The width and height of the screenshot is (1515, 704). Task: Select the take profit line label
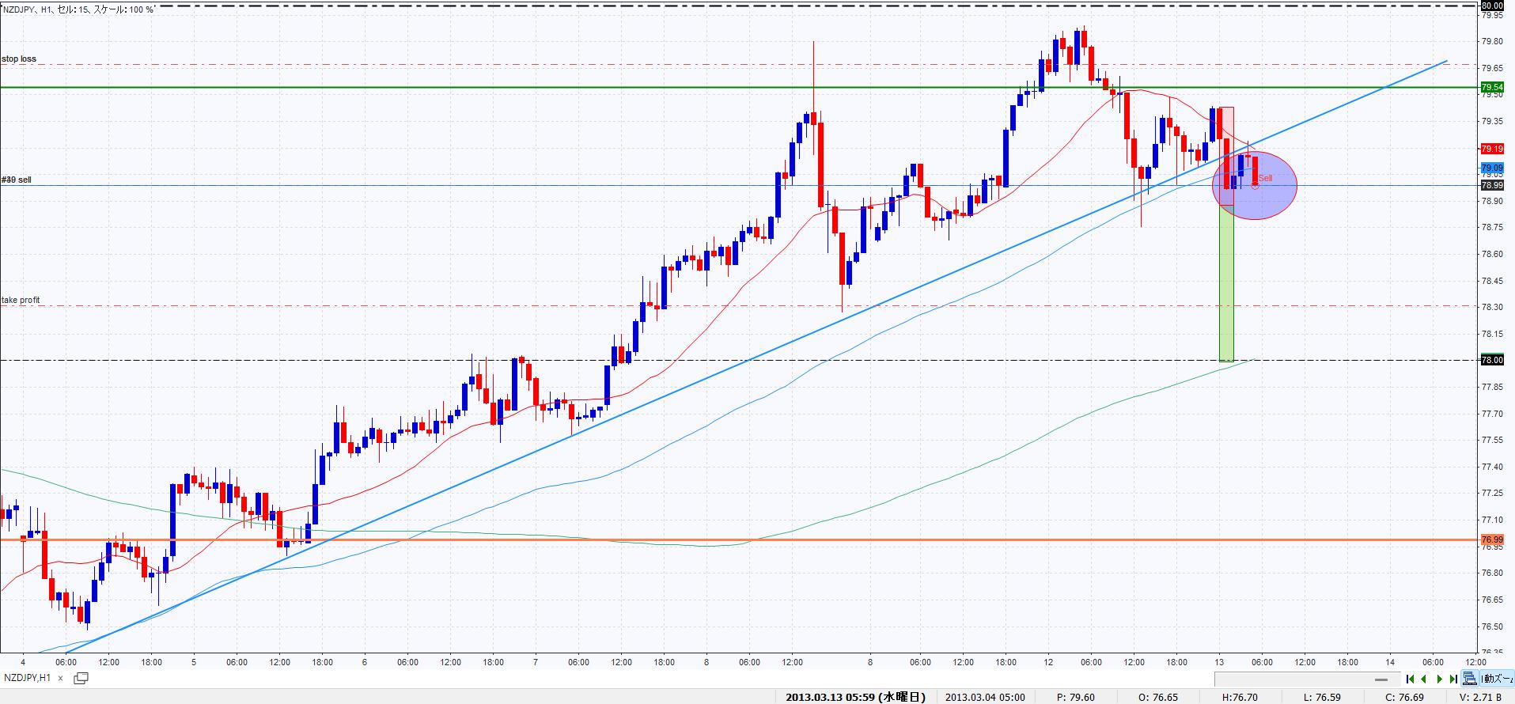click(21, 301)
